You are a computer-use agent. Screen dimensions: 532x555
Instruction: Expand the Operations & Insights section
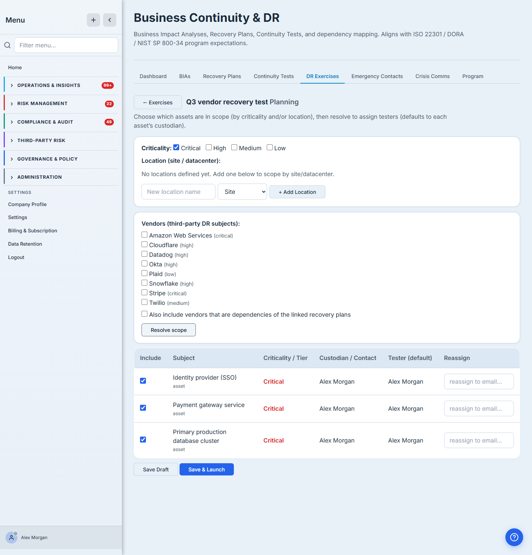point(61,85)
